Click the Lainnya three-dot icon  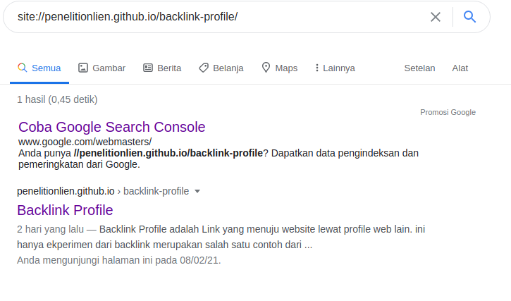pyautogui.click(x=316, y=68)
